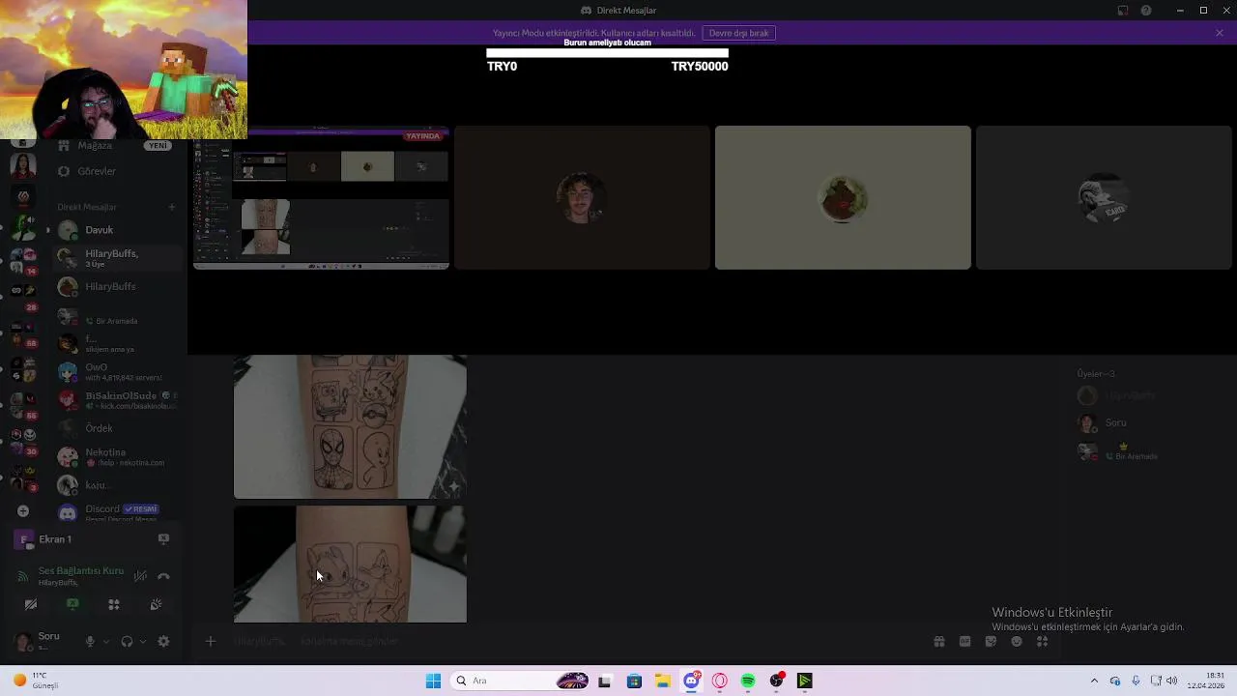Screen dimensions: 1237x696
Task: Open the activities launcher icon
Action: (114, 604)
